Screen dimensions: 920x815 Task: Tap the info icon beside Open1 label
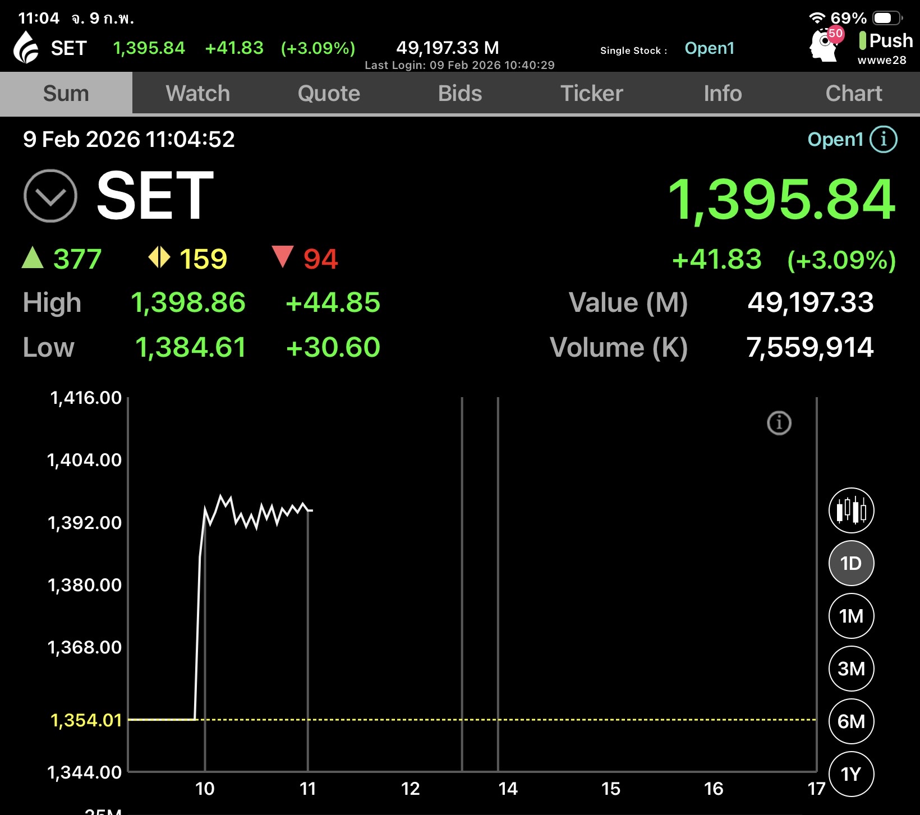(884, 139)
